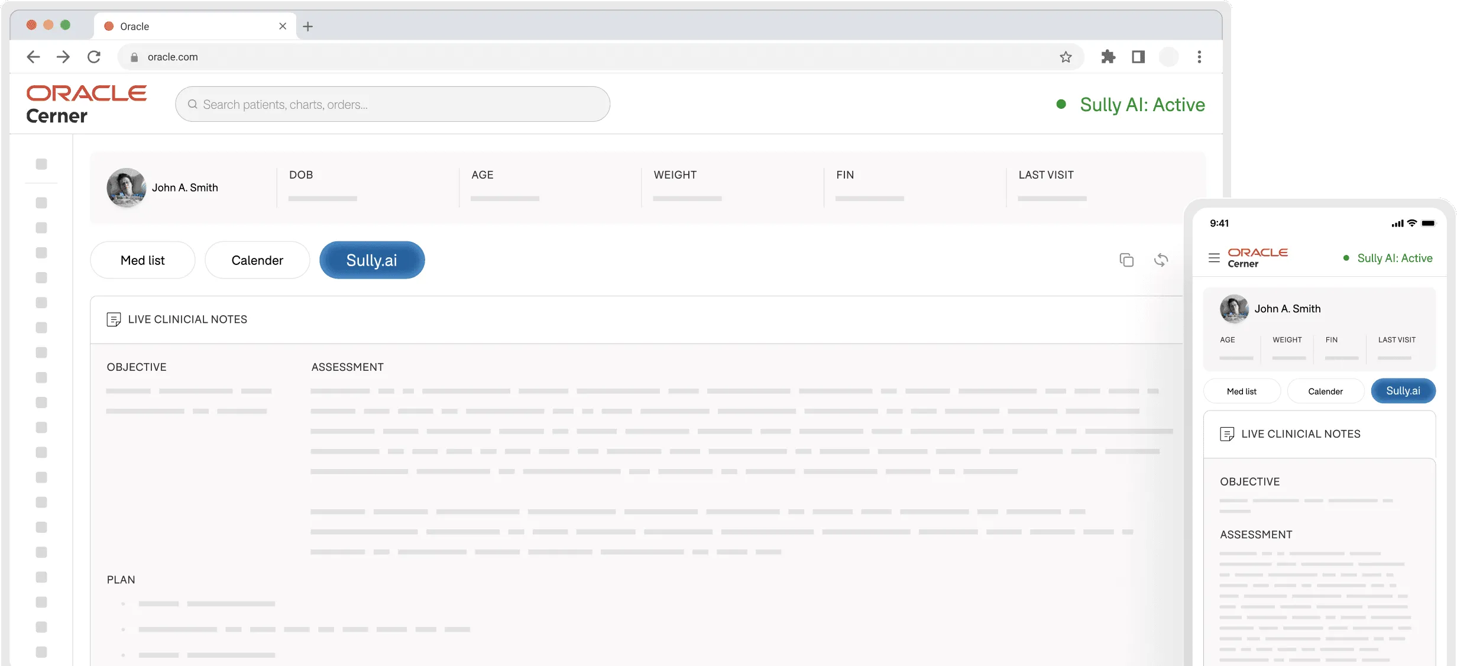Select the DOB field in the patient banner
The height and width of the screenshot is (666, 1457).
click(322, 186)
